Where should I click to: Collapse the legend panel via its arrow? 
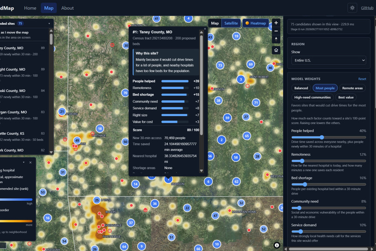click(23, 162)
